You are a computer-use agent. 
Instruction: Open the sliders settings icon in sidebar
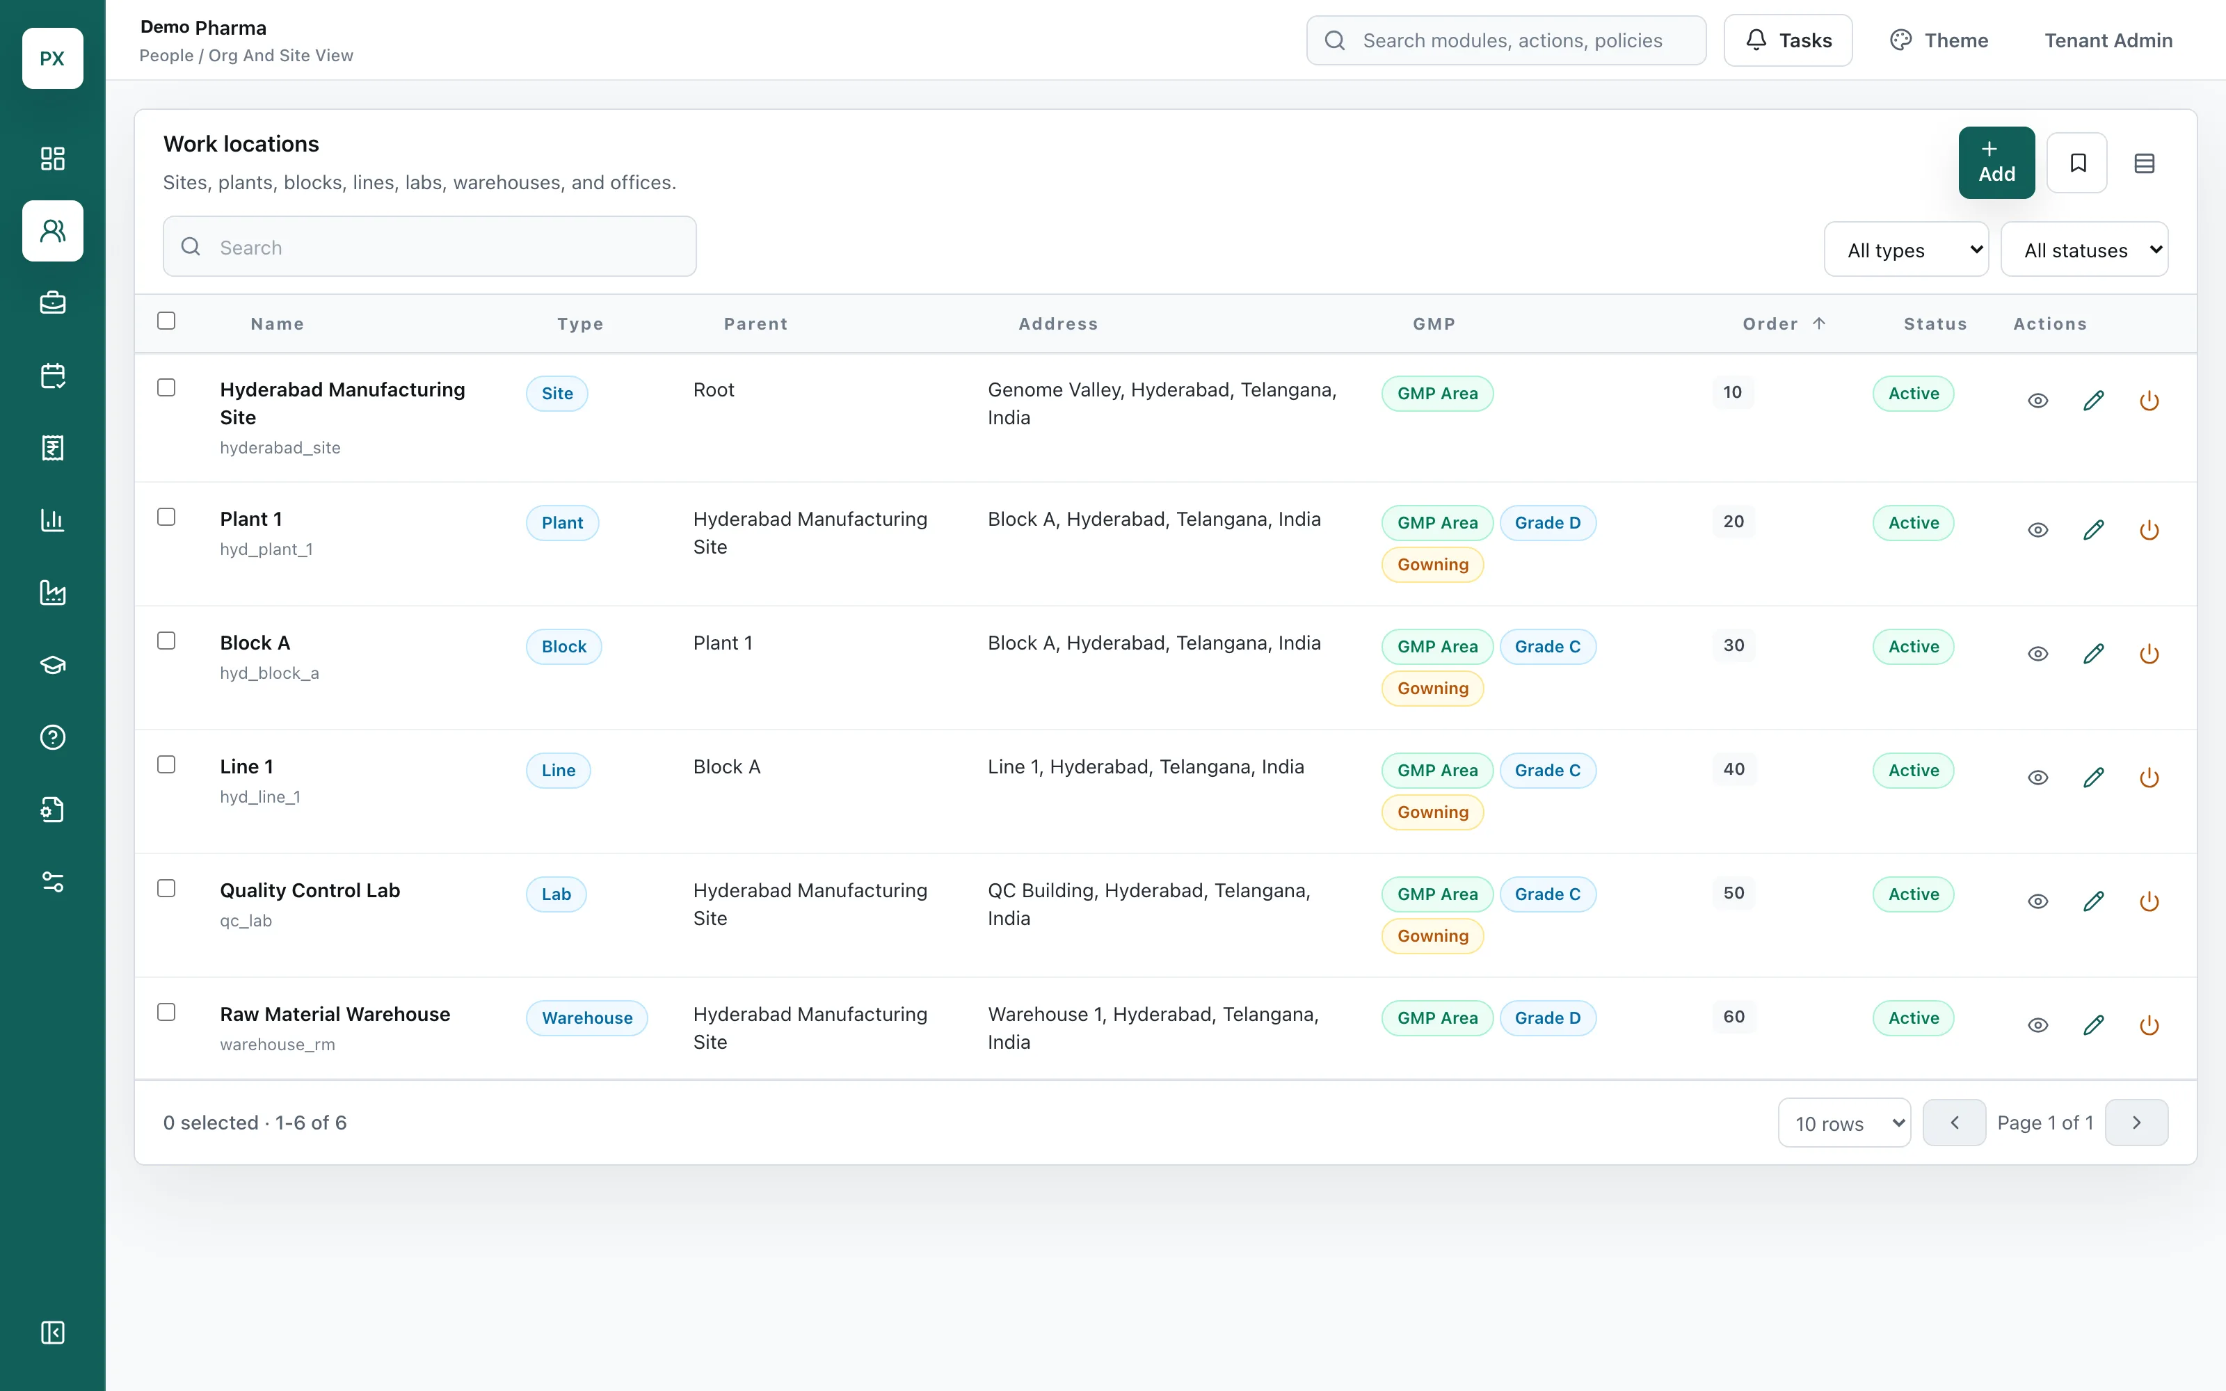coord(52,883)
